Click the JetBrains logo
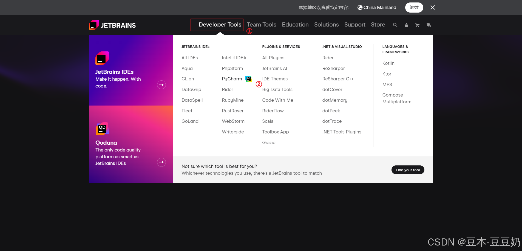The height and width of the screenshot is (251, 522). (112, 25)
